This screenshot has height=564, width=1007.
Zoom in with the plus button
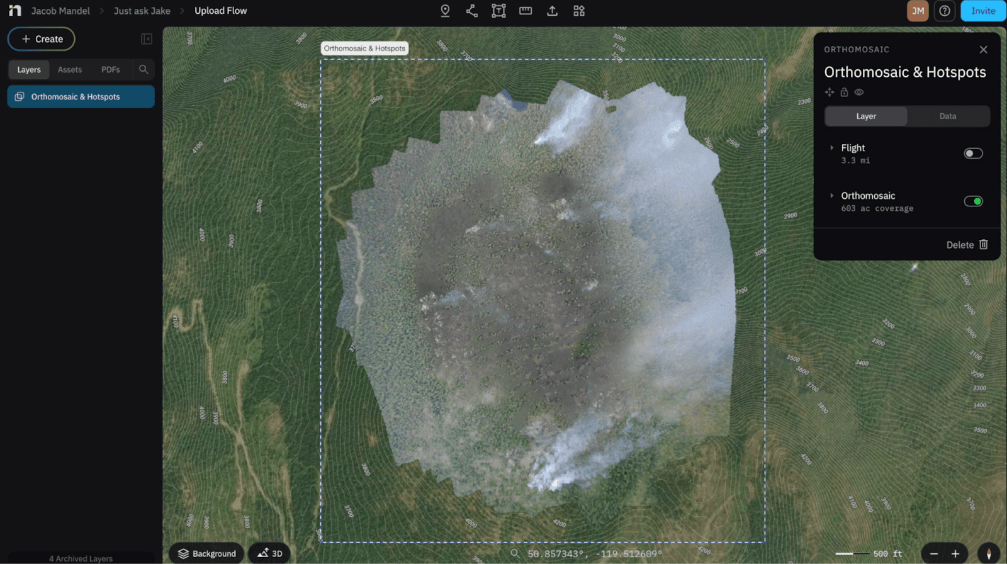click(955, 553)
